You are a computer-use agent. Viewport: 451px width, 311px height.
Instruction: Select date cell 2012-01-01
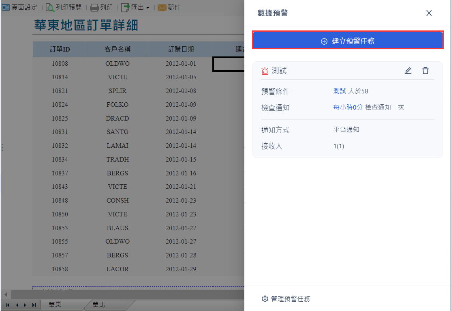pos(181,63)
